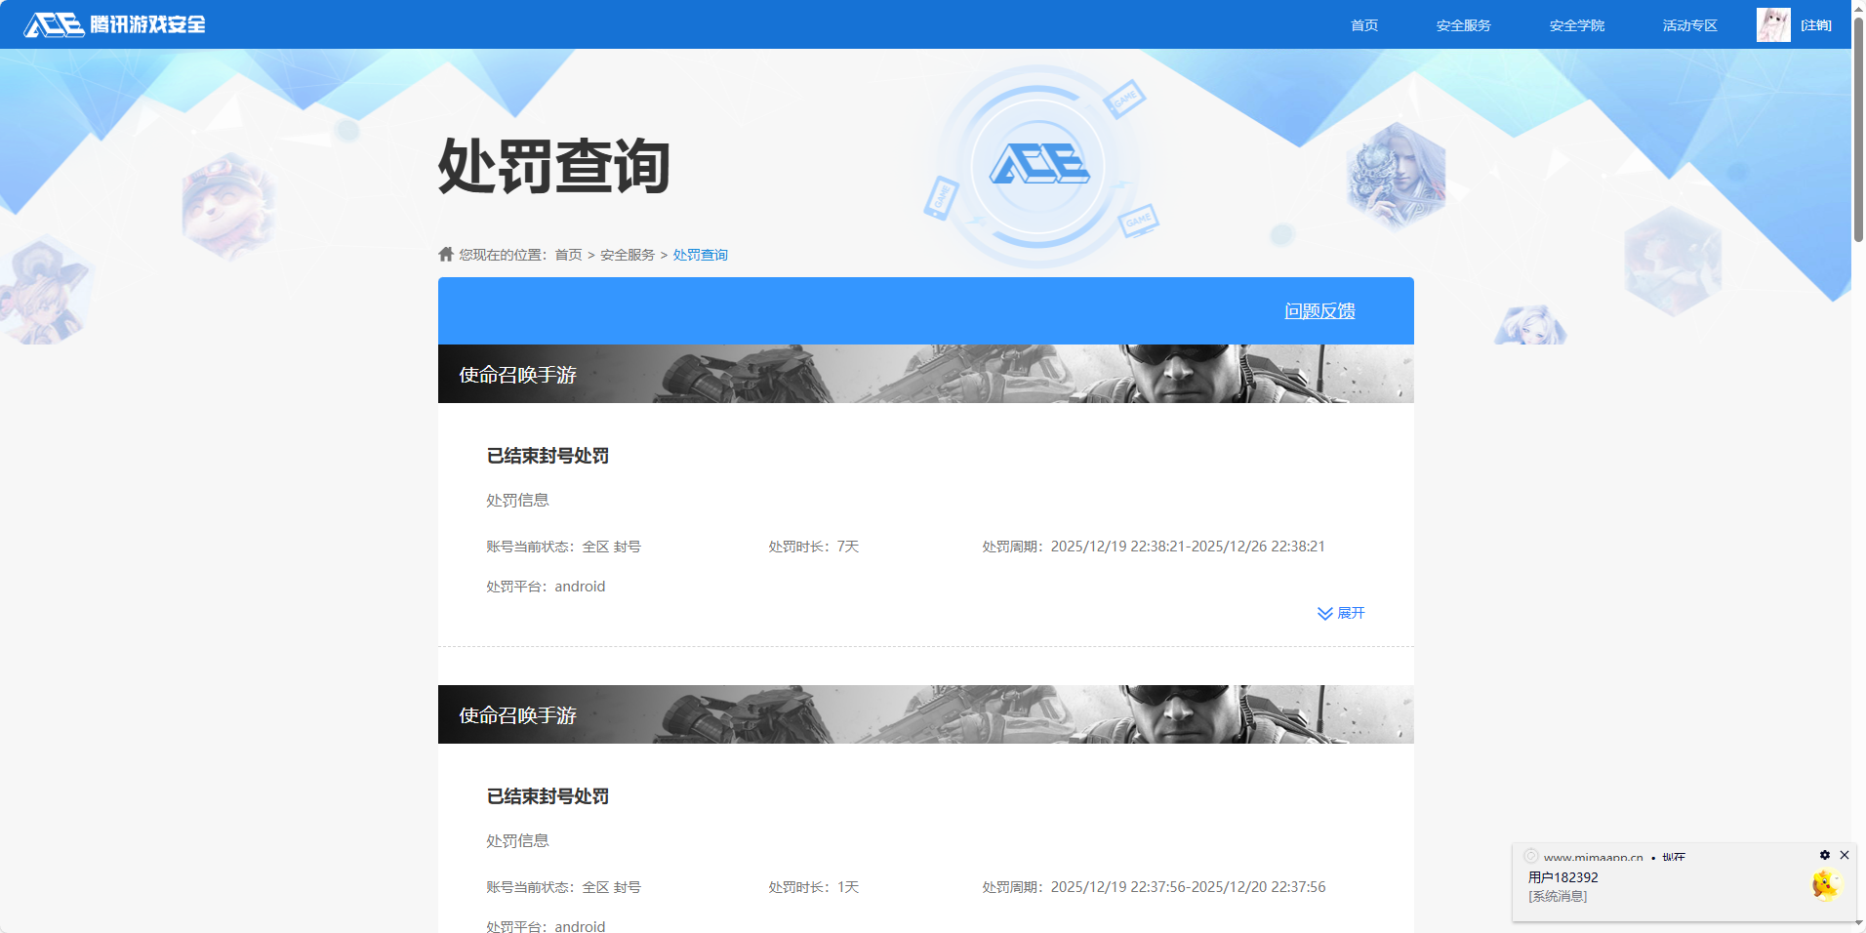Click the ACE circular emblem in the page header
This screenshot has height=933, width=1866.
click(x=1040, y=166)
